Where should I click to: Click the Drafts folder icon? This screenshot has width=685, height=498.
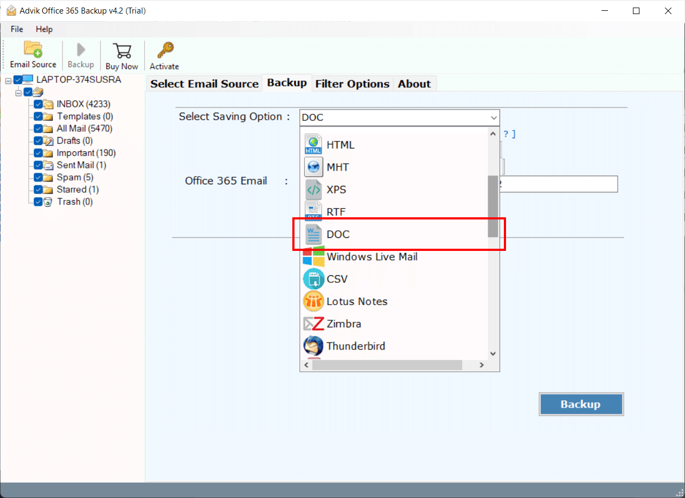[x=49, y=141]
